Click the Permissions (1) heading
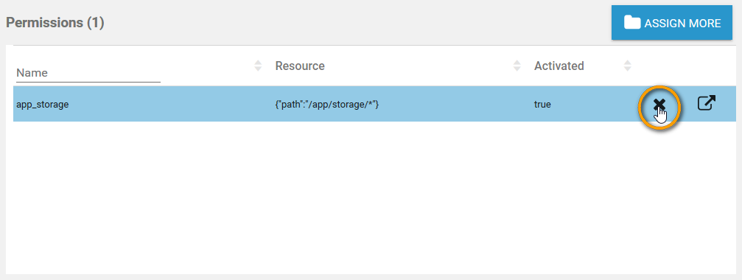This screenshot has height=280, width=742. point(55,23)
